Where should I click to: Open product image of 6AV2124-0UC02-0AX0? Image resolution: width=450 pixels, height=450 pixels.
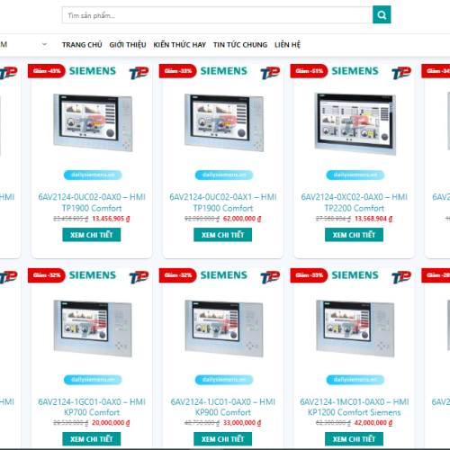click(x=93, y=122)
